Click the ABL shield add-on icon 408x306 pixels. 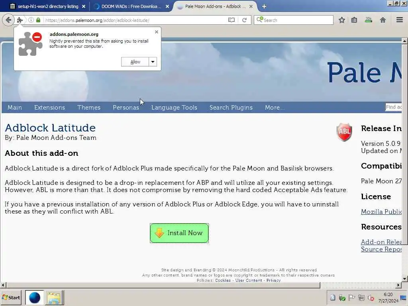[344, 132]
